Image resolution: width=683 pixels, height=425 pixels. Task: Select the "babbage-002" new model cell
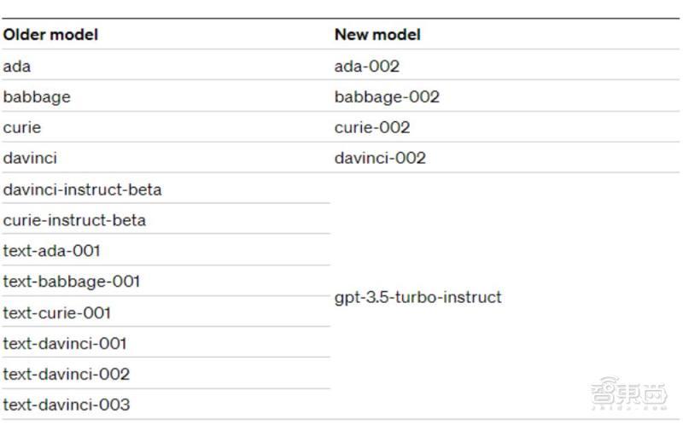[x=387, y=96]
